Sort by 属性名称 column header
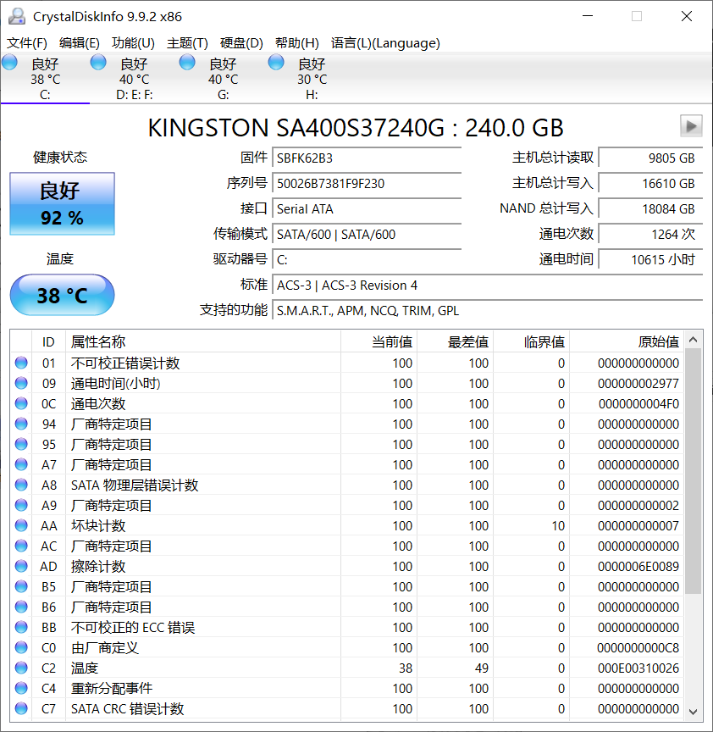This screenshot has height=732, width=713. [x=203, y=341]
